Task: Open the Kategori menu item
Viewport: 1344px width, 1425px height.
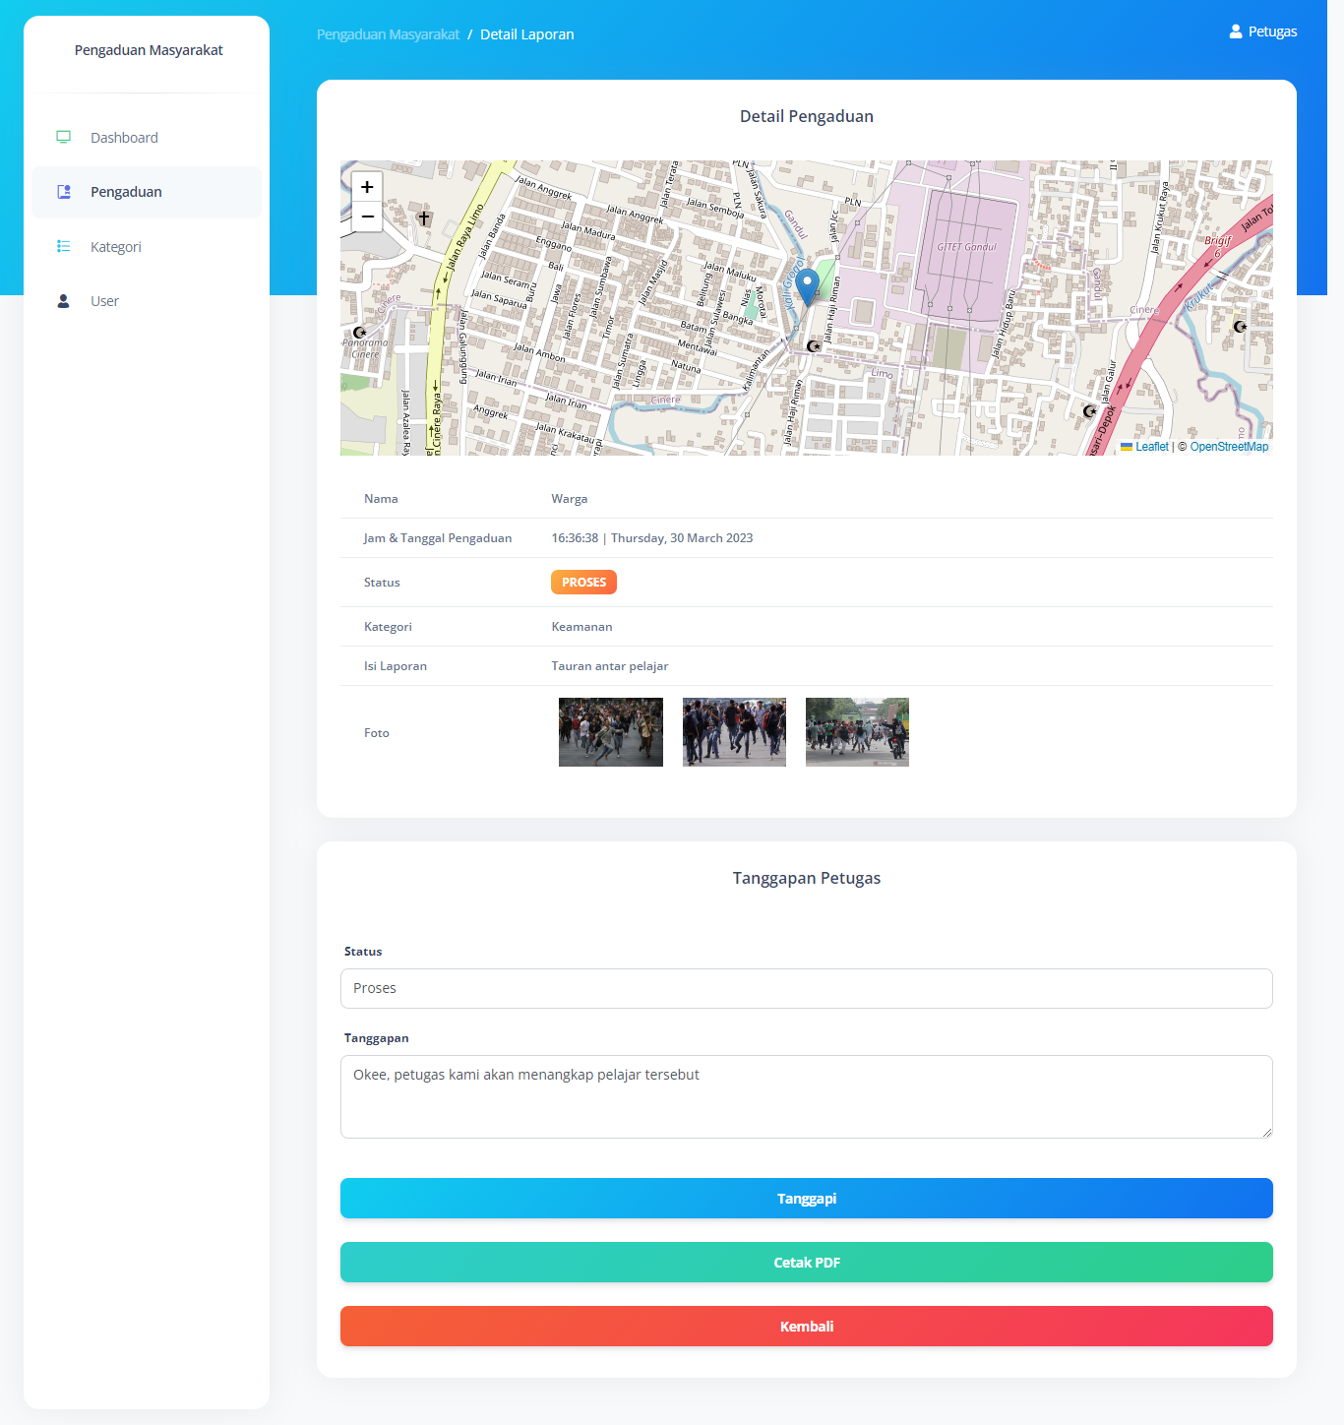Action: (x=116, y=247)
